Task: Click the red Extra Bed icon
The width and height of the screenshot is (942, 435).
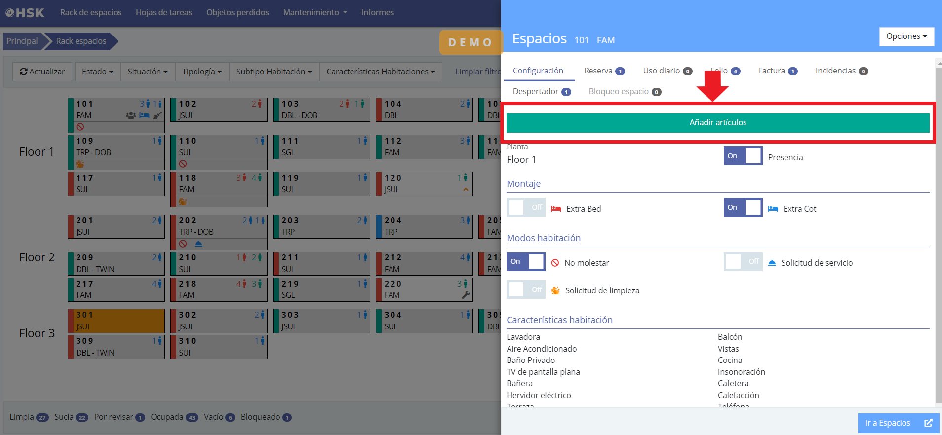Action: (556, 209)
